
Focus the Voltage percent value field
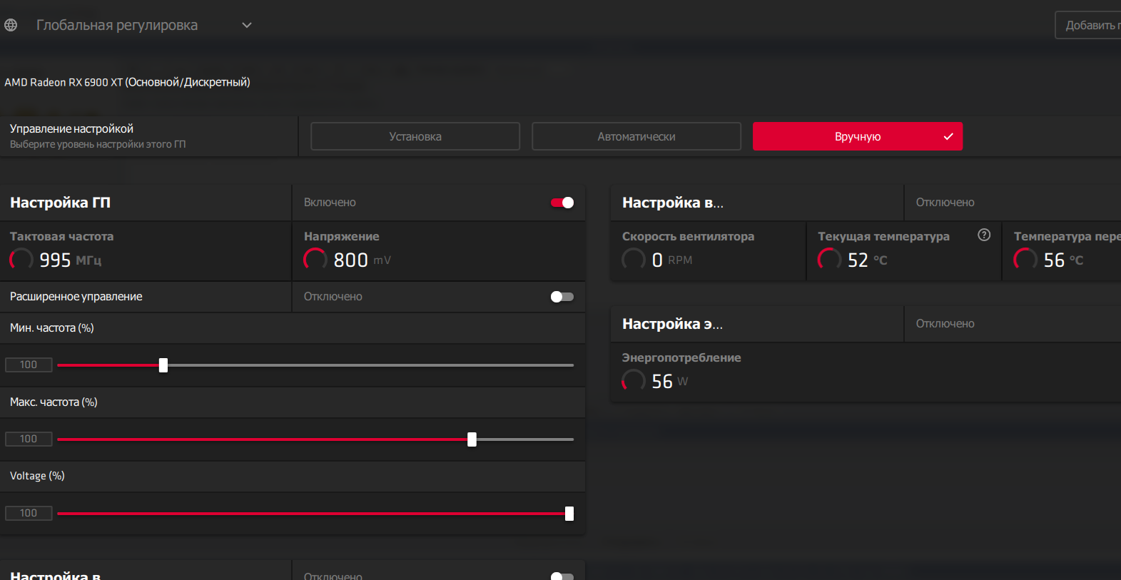(x=29, y=514)
